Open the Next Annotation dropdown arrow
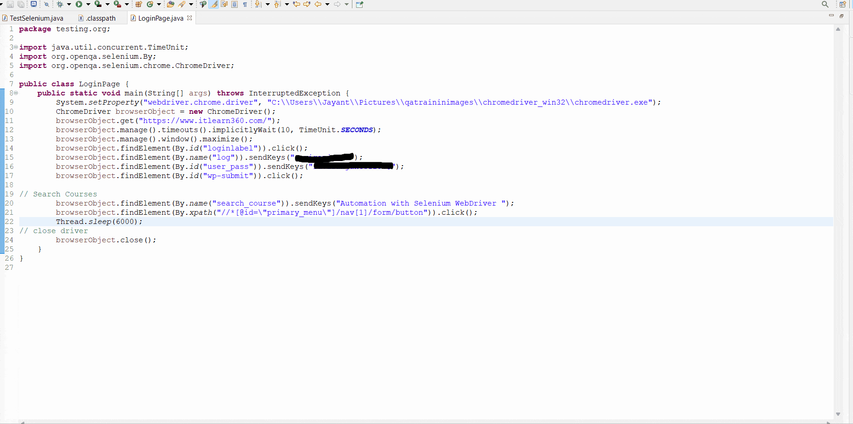Screen dimensions: 853x424 click(x=267, y=5)
